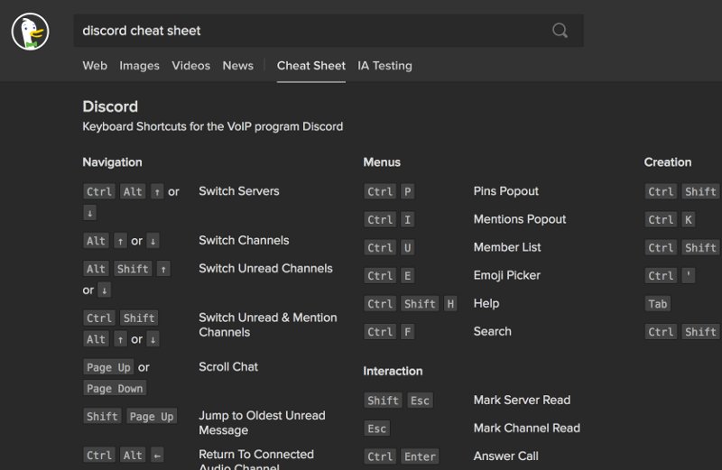This screenshot has width=722, height=470.
Task: Switch to the Videos tab
Action: coord(191,66)
